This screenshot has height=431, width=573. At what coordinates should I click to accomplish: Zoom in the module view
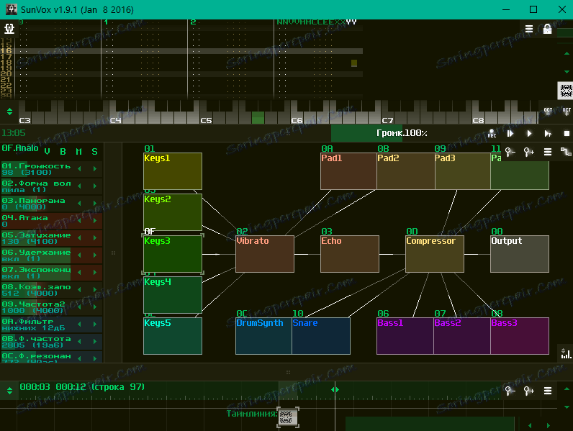[x=529, y=152]
